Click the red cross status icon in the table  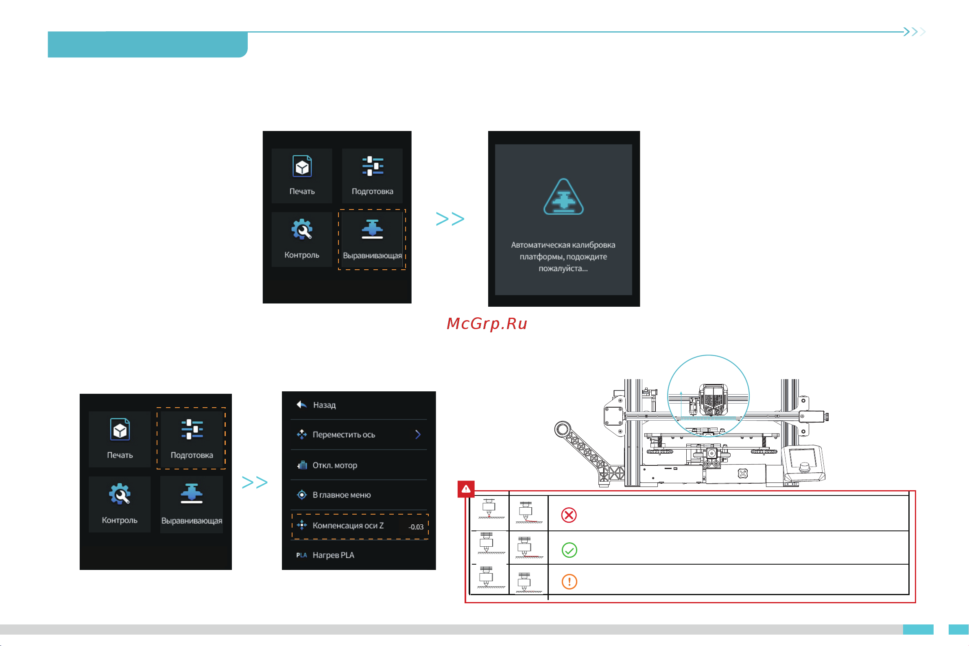(569, 515)
